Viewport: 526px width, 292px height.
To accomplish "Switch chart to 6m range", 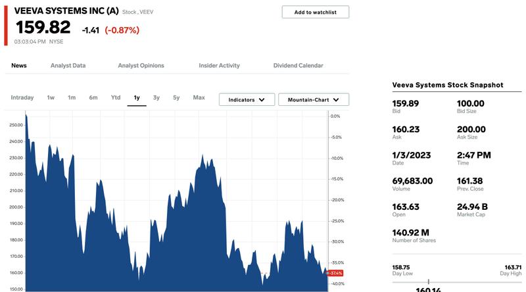I will click(x=93, y=97).
